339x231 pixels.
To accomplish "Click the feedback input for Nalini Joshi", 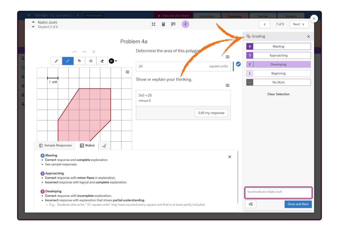I will [x=278, y=193].
